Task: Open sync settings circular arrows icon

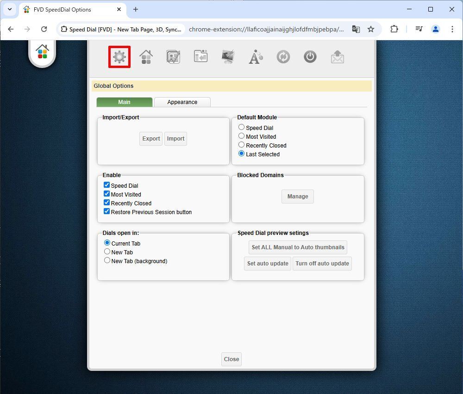Action: click(283, 57)
